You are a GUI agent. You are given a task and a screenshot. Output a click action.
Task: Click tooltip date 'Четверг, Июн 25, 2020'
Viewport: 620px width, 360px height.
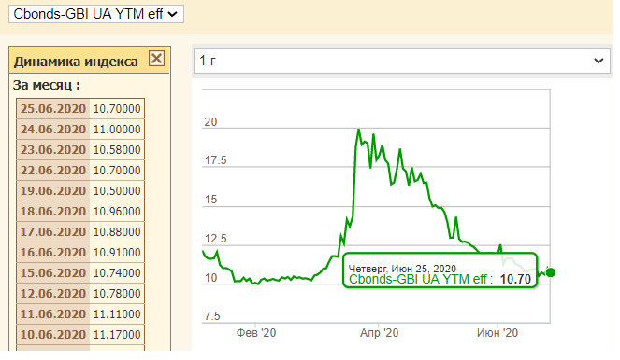coord(402,269)
